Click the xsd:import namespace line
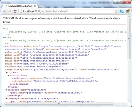This screenshot has width=132, height=107. coord(53,78)
